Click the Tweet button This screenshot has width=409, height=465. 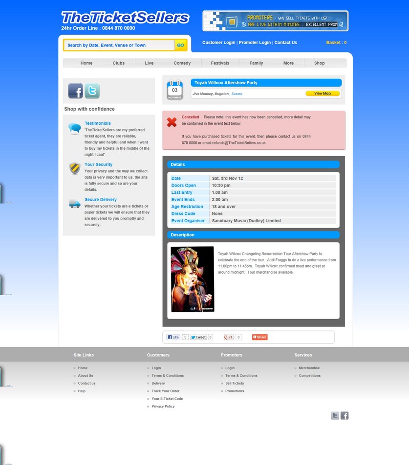click(198, 337)
